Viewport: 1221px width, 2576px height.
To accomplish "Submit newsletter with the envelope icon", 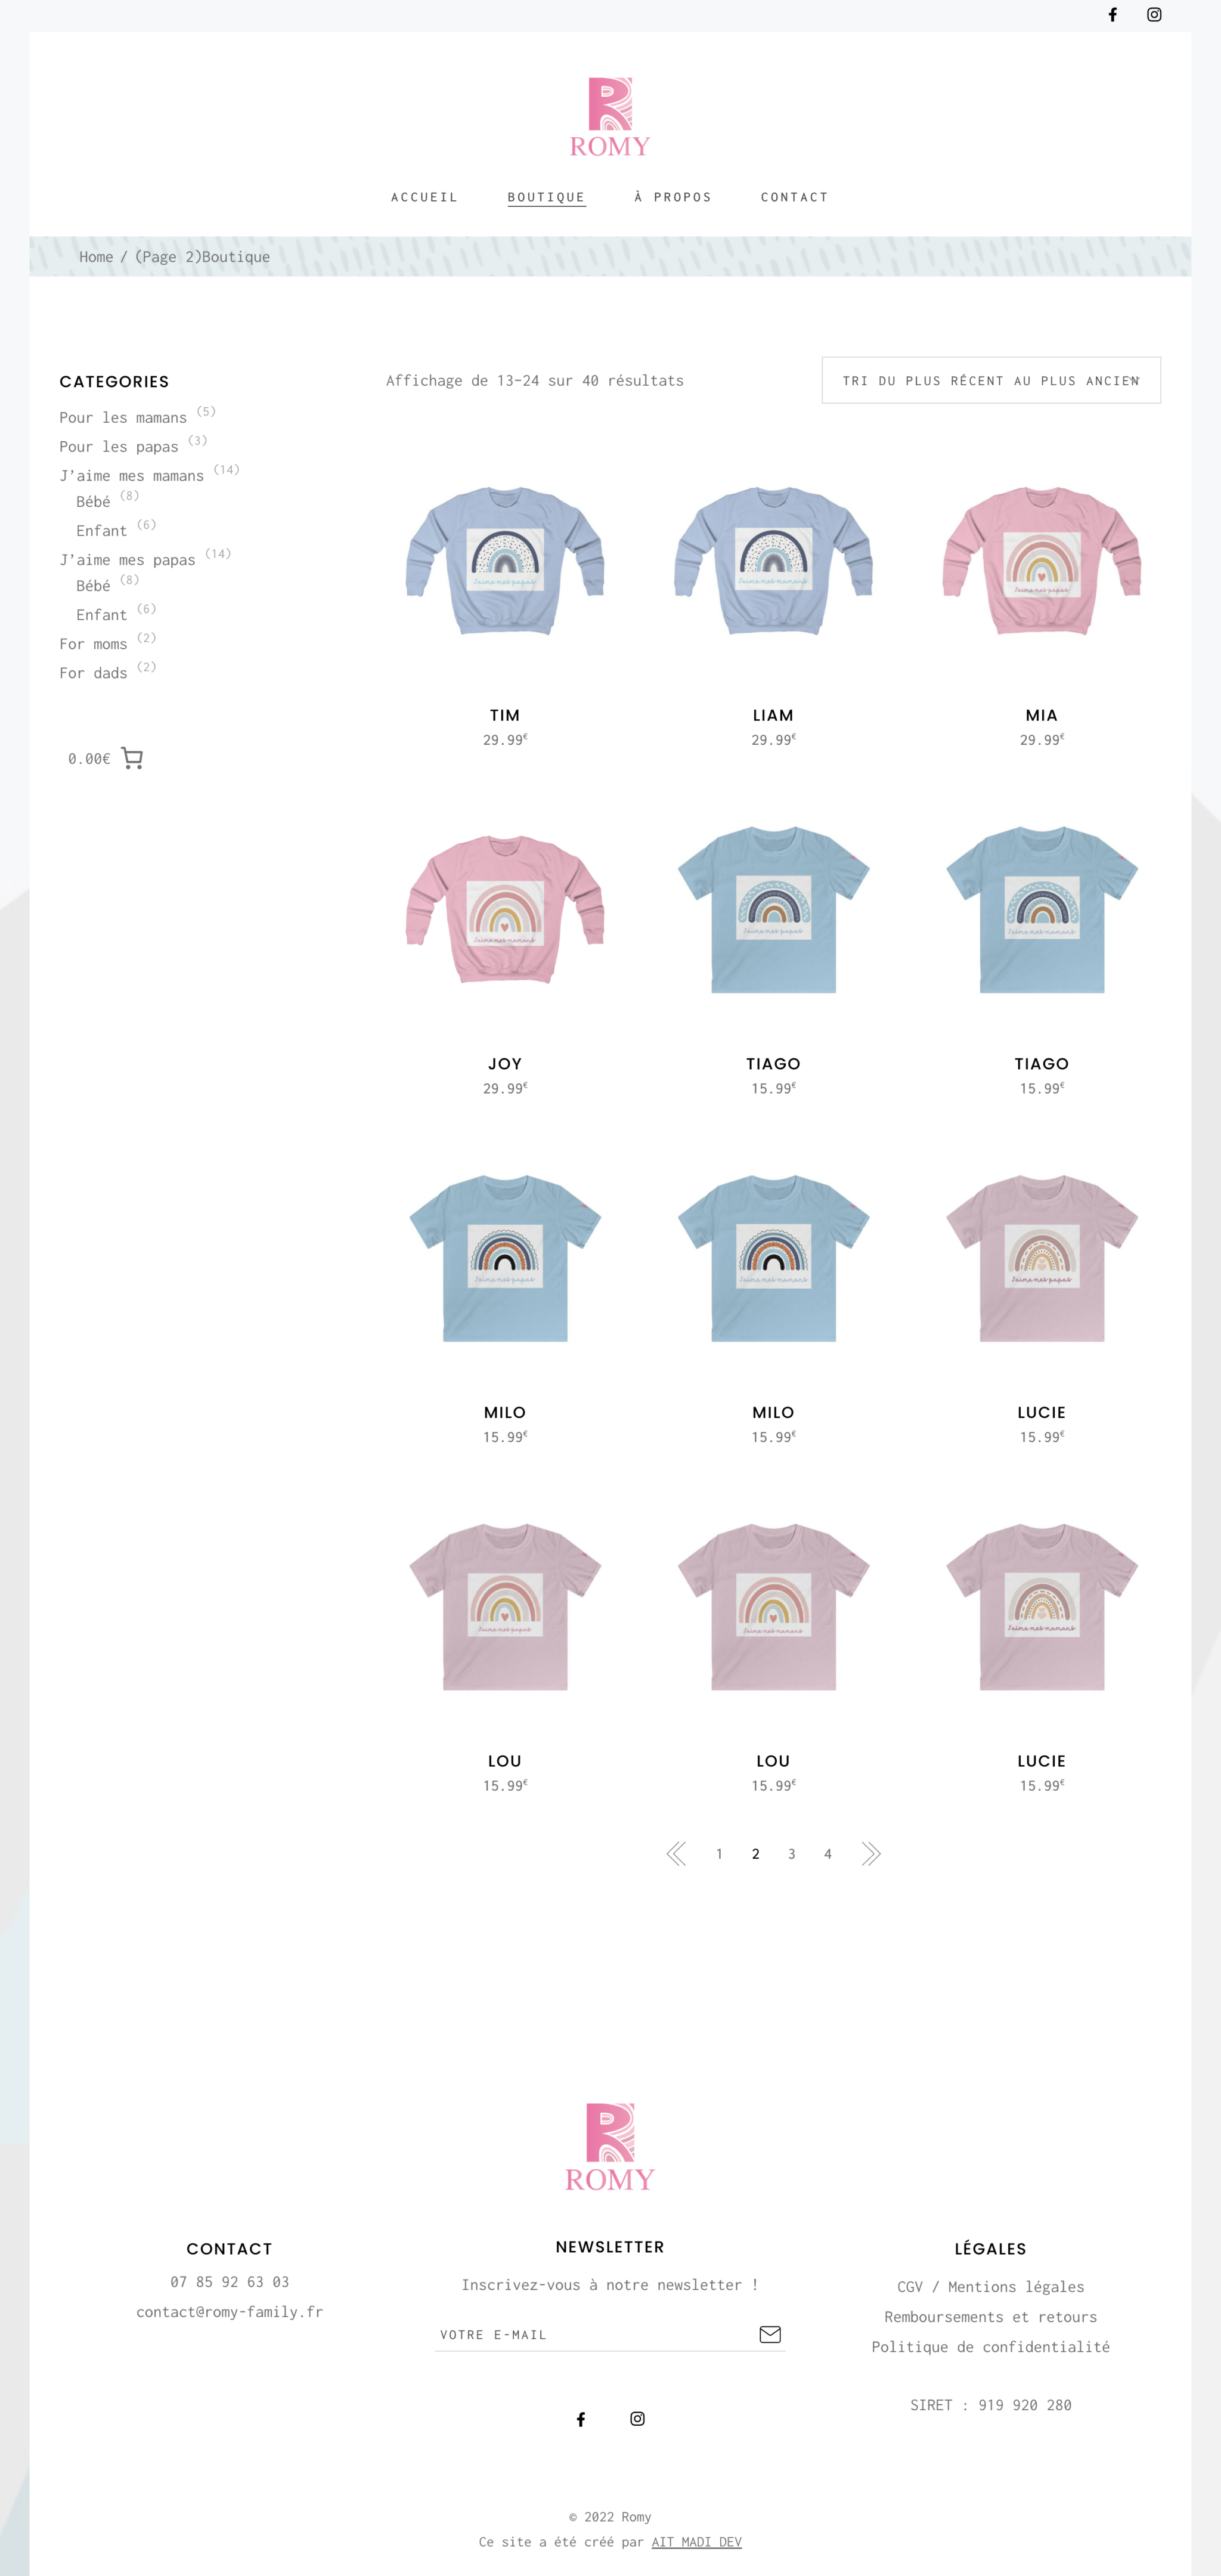I will (770, 2334).
